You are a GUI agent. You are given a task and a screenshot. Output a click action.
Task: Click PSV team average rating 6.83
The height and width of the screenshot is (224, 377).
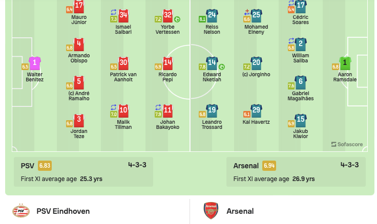click(x=45, y=166)
